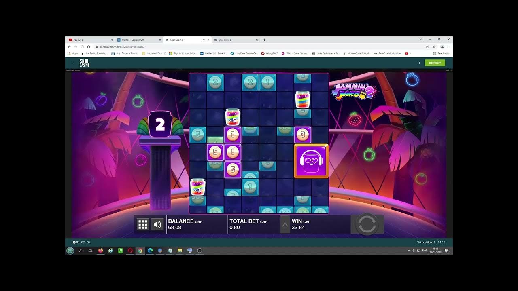518x291 pixels.
Task: Open UK Radio Scanning bookmark
Action: tap(95, 53)
